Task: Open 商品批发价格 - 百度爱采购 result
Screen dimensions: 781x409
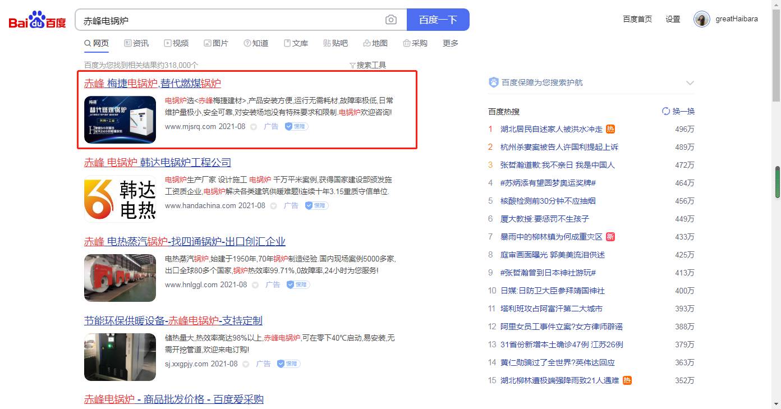Action: tap(174, 399)
